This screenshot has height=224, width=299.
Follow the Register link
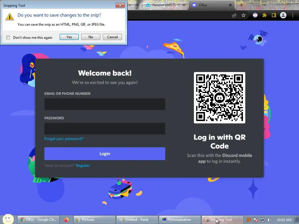coord(83,166)
